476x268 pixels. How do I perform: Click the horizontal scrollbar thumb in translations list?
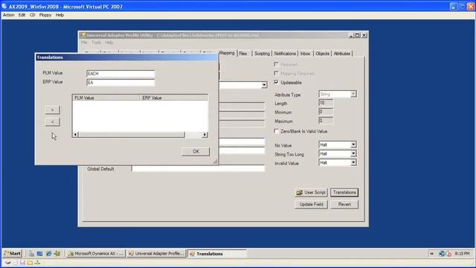(x=132, y=134)
